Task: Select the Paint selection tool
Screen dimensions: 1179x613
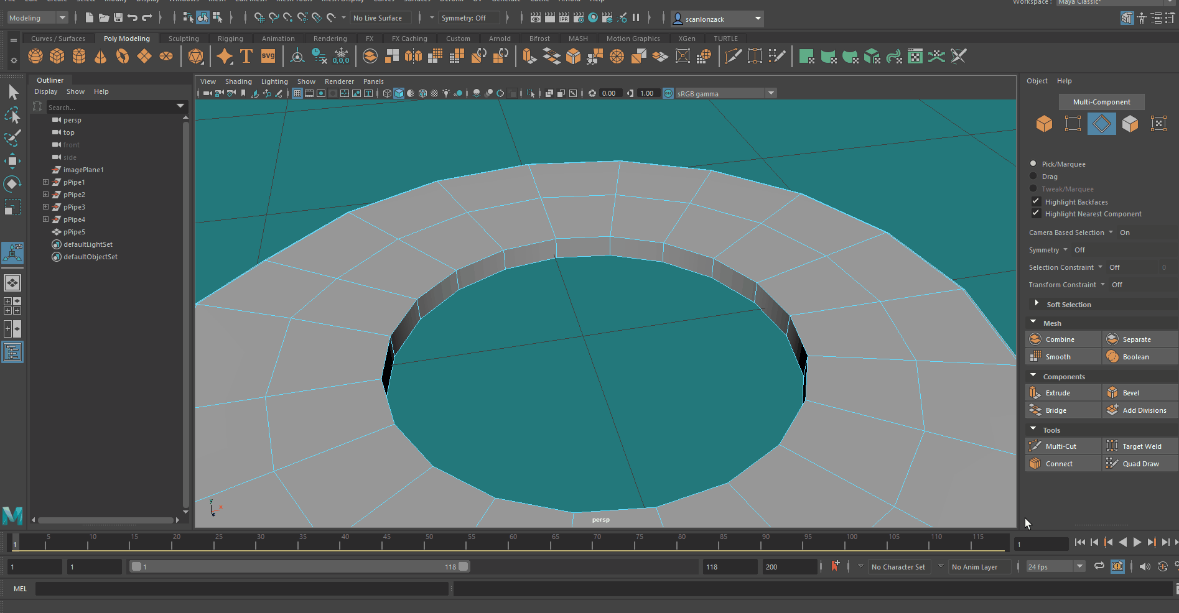Action: click(13, 137)
